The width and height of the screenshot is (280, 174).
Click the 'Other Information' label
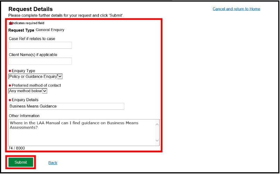24,116
